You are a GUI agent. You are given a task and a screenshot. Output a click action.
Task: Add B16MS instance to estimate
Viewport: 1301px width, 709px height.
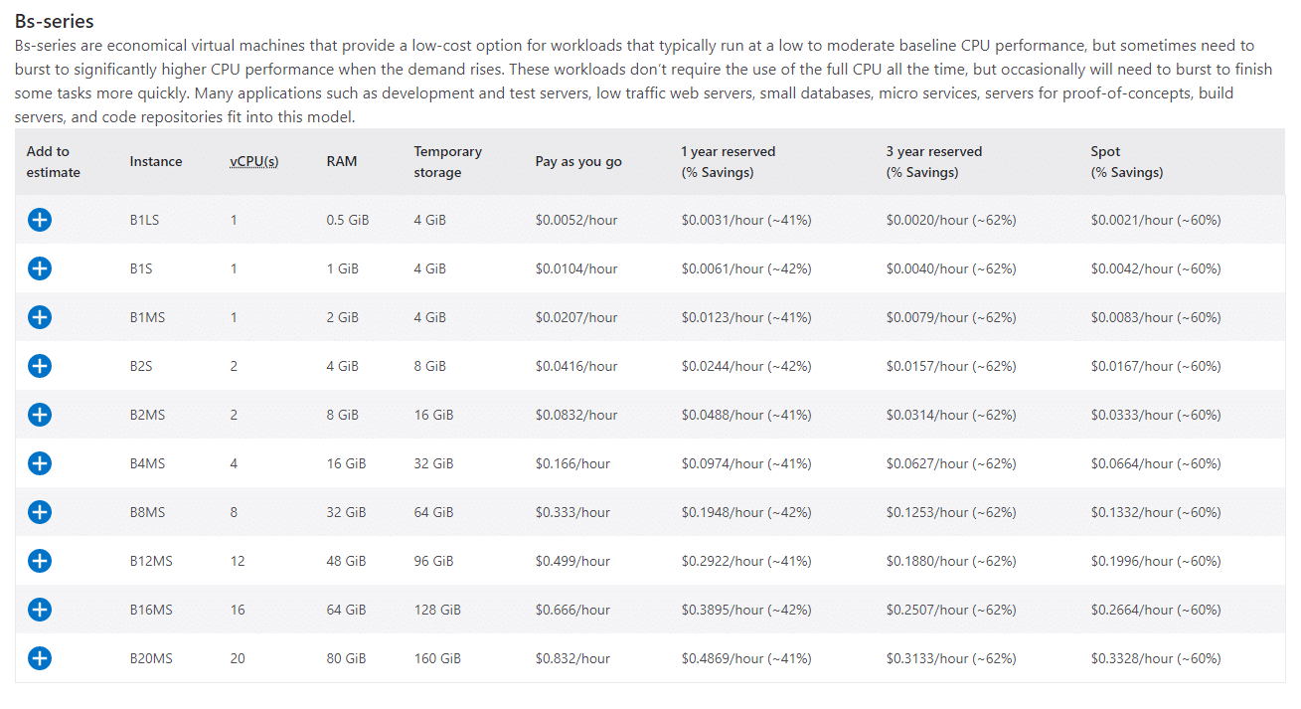point(40,610)
